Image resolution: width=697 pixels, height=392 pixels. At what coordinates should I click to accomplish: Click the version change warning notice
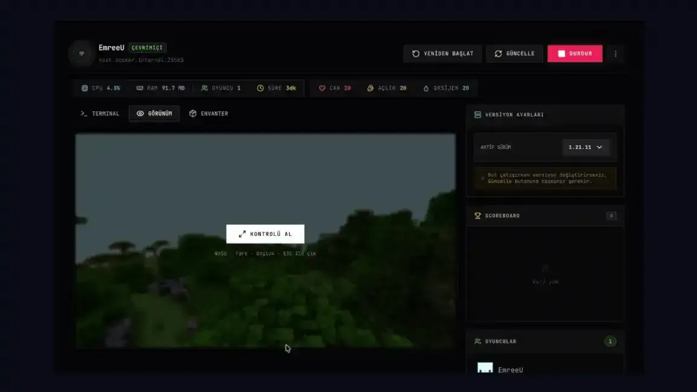point(545,178)
